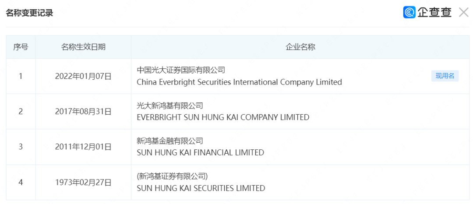Viewport: 473px width, 204px height.
Task: Select the date 2022年01月07日
Action: coord(83,76)
